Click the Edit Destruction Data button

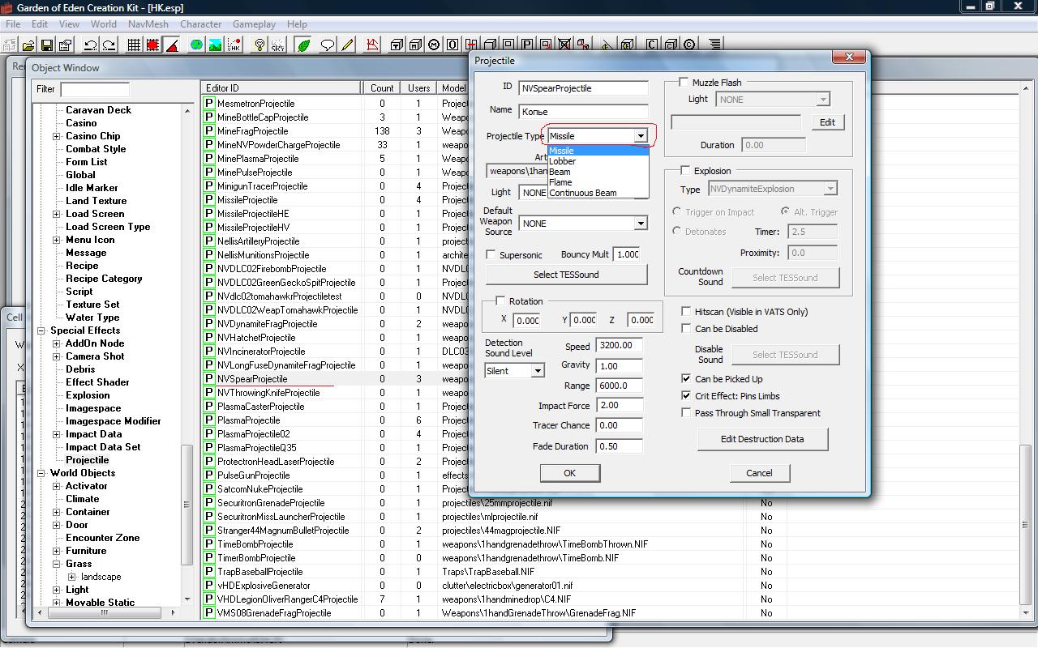coord(761,439)
